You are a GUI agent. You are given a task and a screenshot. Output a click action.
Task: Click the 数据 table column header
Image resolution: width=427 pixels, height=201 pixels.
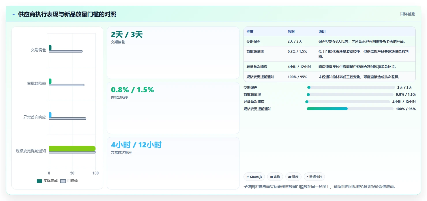pyautogui.click(x=291, y=32)
